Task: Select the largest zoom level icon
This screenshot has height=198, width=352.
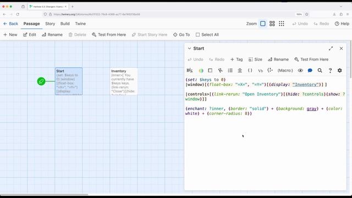Action: pos(263,24)
